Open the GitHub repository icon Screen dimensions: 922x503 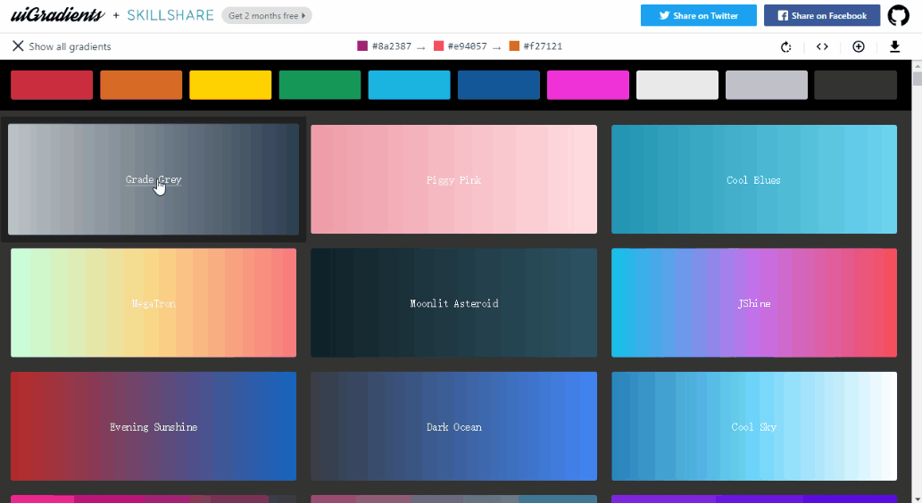pos(898,16)
